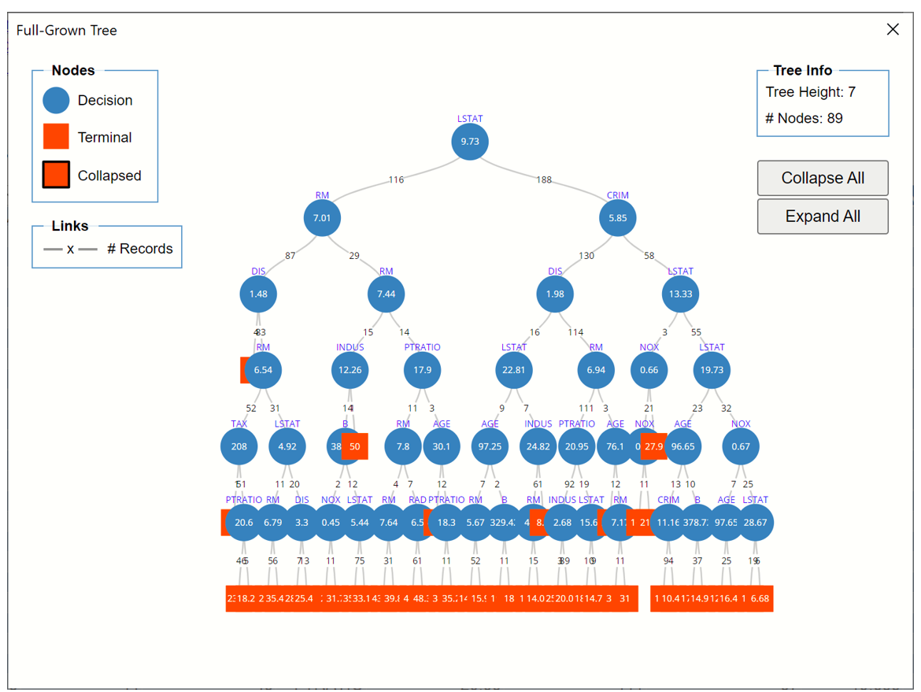Select the DIS 1.98 decision node
Viewport: 921px width, 692px height.
[x=555, y=294]
